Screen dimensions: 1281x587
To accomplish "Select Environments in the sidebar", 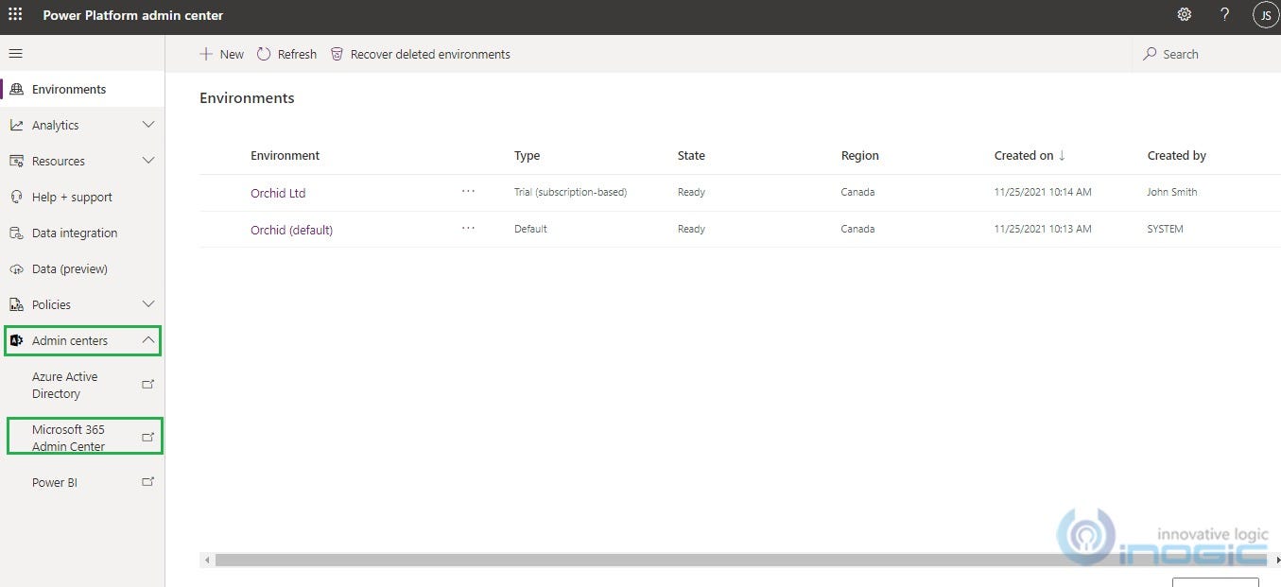I will tap(82, 89).
